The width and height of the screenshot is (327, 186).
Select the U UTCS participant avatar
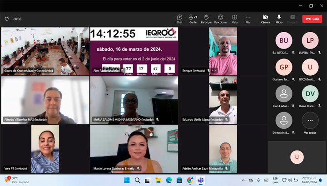click(x=310, y=67)
